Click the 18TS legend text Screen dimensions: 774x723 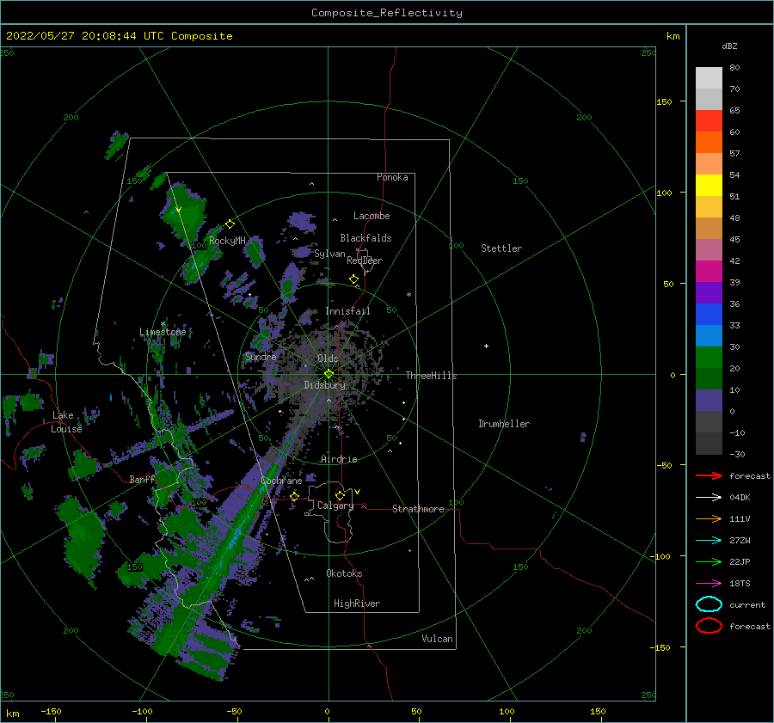[740, 584]
